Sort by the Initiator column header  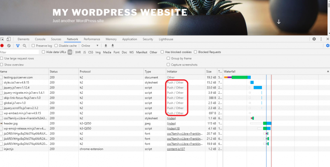pos(185,72)
